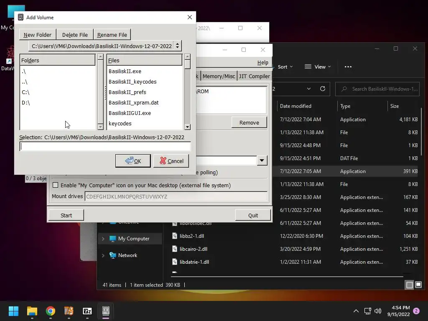The width and height of the screenshot is (428, 321).
Task: Click Refresh icon in File Explorer
Action: pyautogui.click(x=323, y=89)
